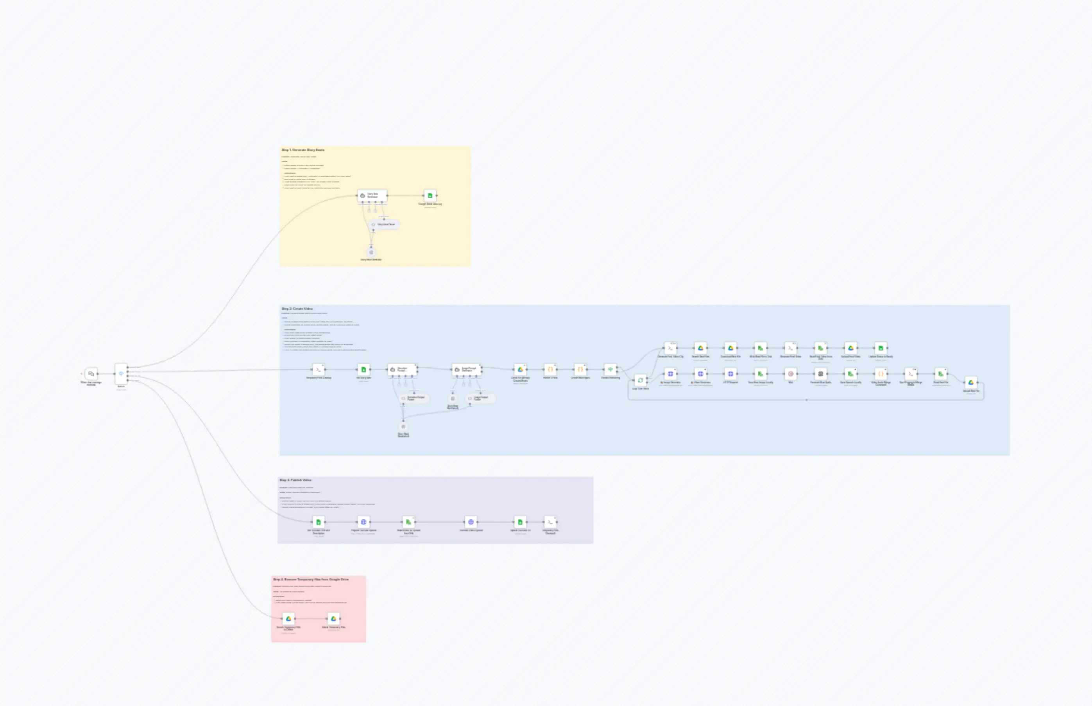Open the circular chat model node under Storyline Parser

371,253
